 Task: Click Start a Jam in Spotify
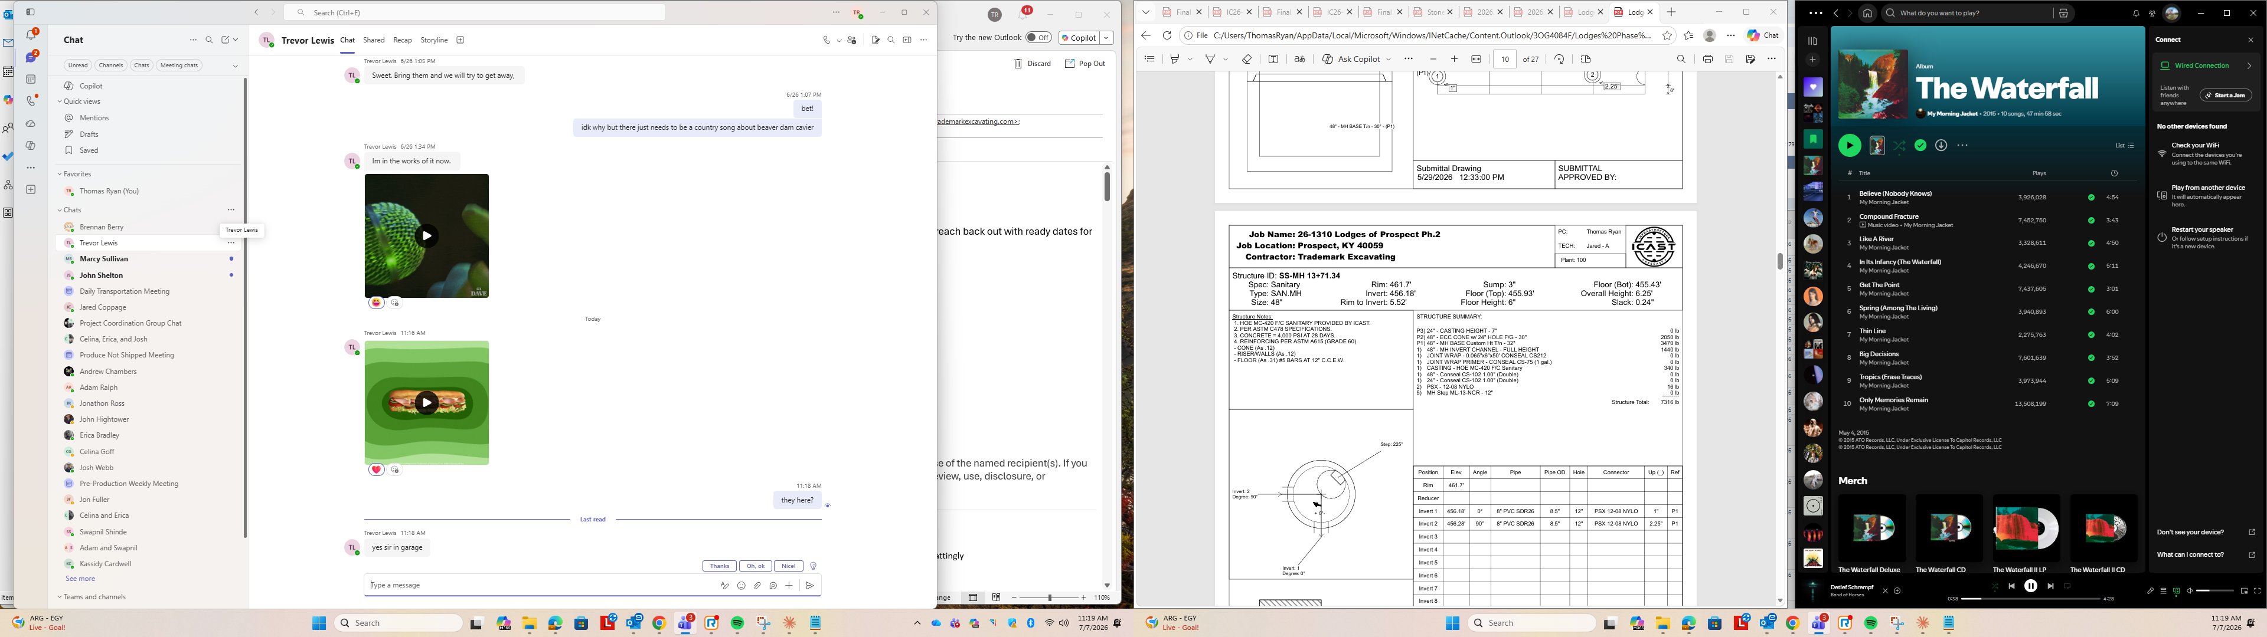tap(2226, 95)
